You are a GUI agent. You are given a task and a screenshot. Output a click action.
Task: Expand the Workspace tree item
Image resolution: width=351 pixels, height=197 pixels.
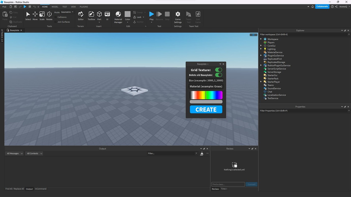pyautogui.click(x=261, y=39)
